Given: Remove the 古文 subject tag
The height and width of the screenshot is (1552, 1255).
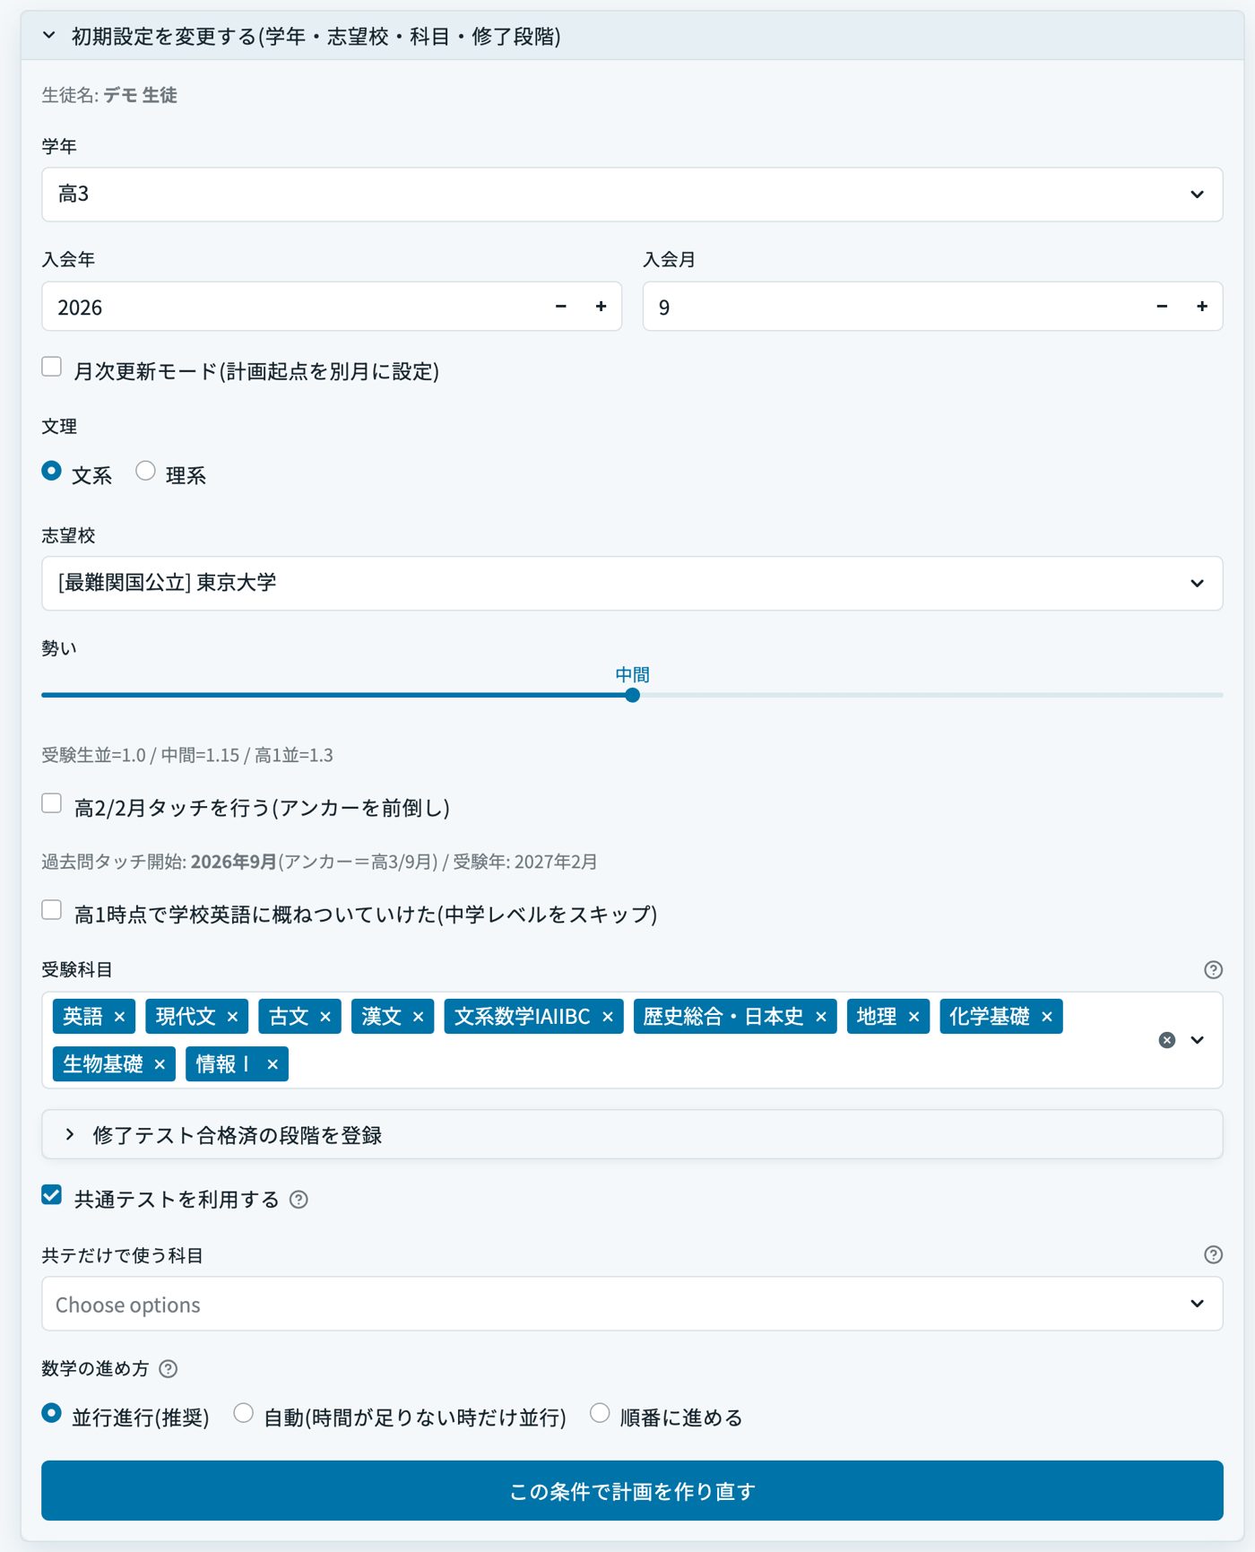Looking at the screenshot, I should (325, 1017).
